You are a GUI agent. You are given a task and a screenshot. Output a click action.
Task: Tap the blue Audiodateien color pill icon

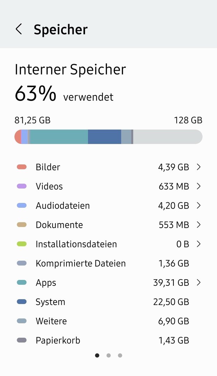click(22, 205)
